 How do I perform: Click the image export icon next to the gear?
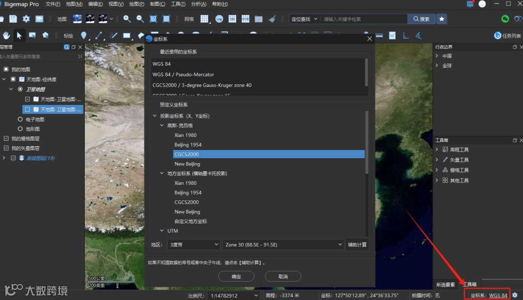[x=39, y=19]
